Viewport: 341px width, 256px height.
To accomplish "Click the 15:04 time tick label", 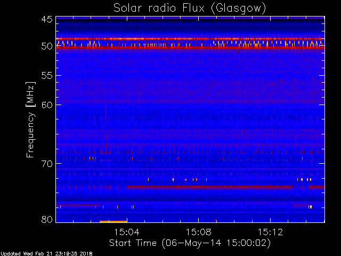I will pyautogui.click(x=127, y=232).
